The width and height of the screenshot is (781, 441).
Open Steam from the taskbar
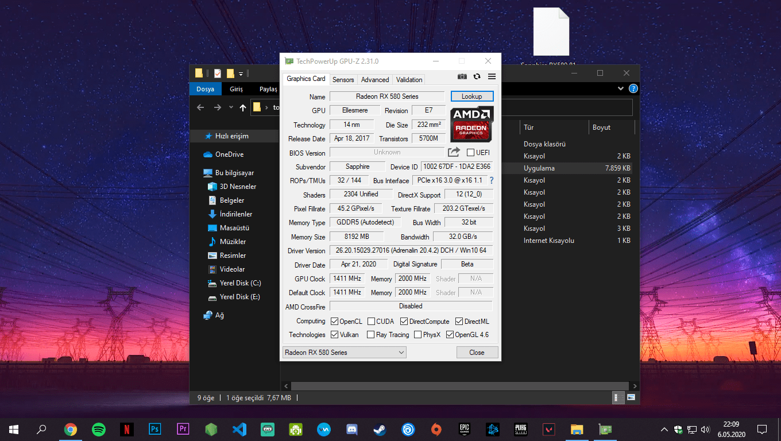380,429
